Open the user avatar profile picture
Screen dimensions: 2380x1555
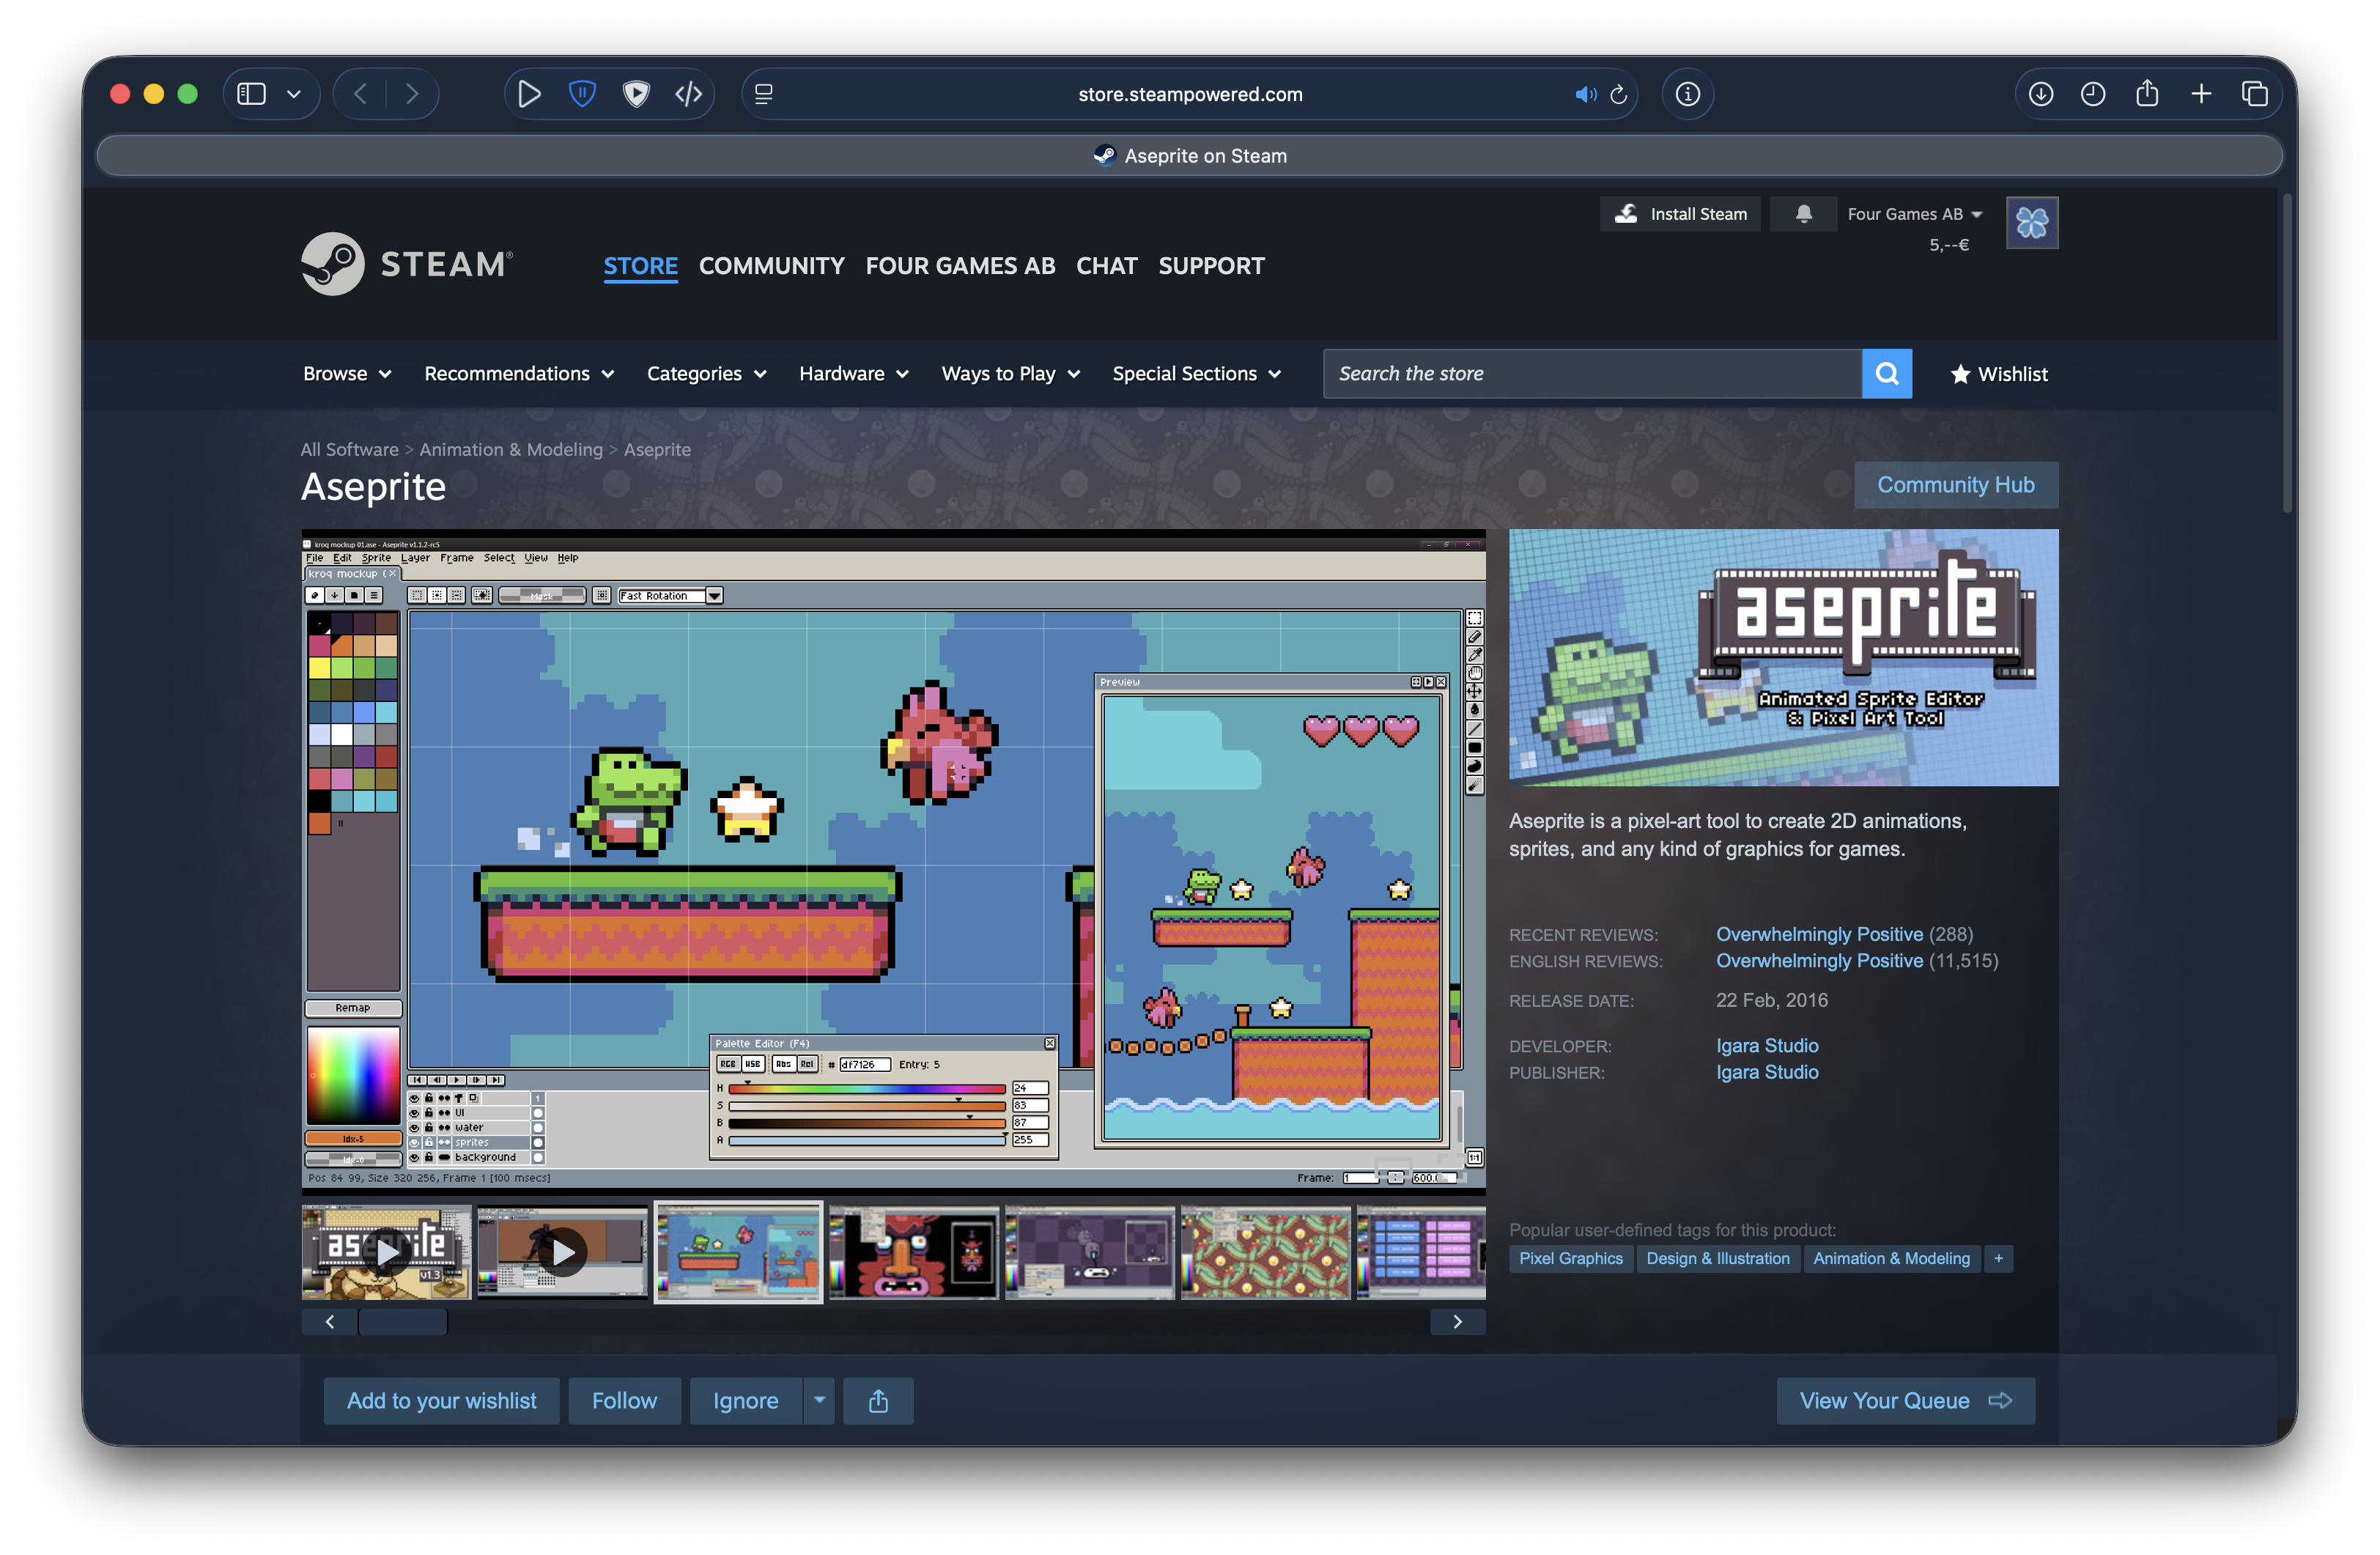[2031, 222]
